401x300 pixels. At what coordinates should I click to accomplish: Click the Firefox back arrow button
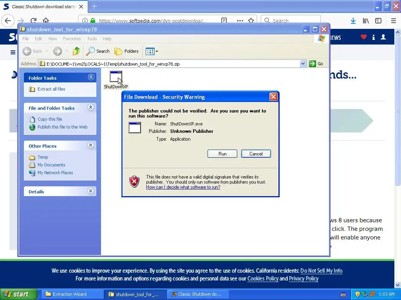click(8, 21)
